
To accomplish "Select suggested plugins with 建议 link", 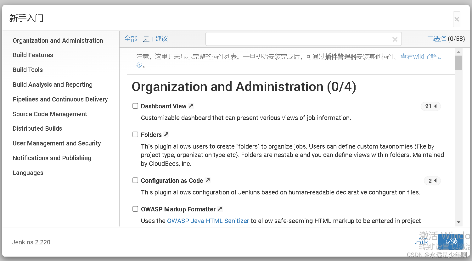I will 162,39.
